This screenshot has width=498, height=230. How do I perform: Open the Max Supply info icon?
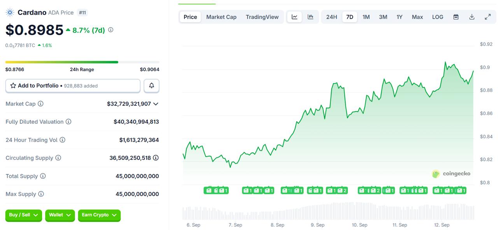[x=41, y=194]
